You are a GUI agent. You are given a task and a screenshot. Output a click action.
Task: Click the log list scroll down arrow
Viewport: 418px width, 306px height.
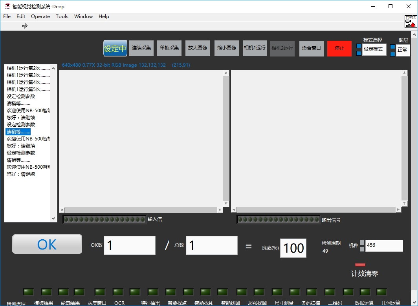pos(53,219)
